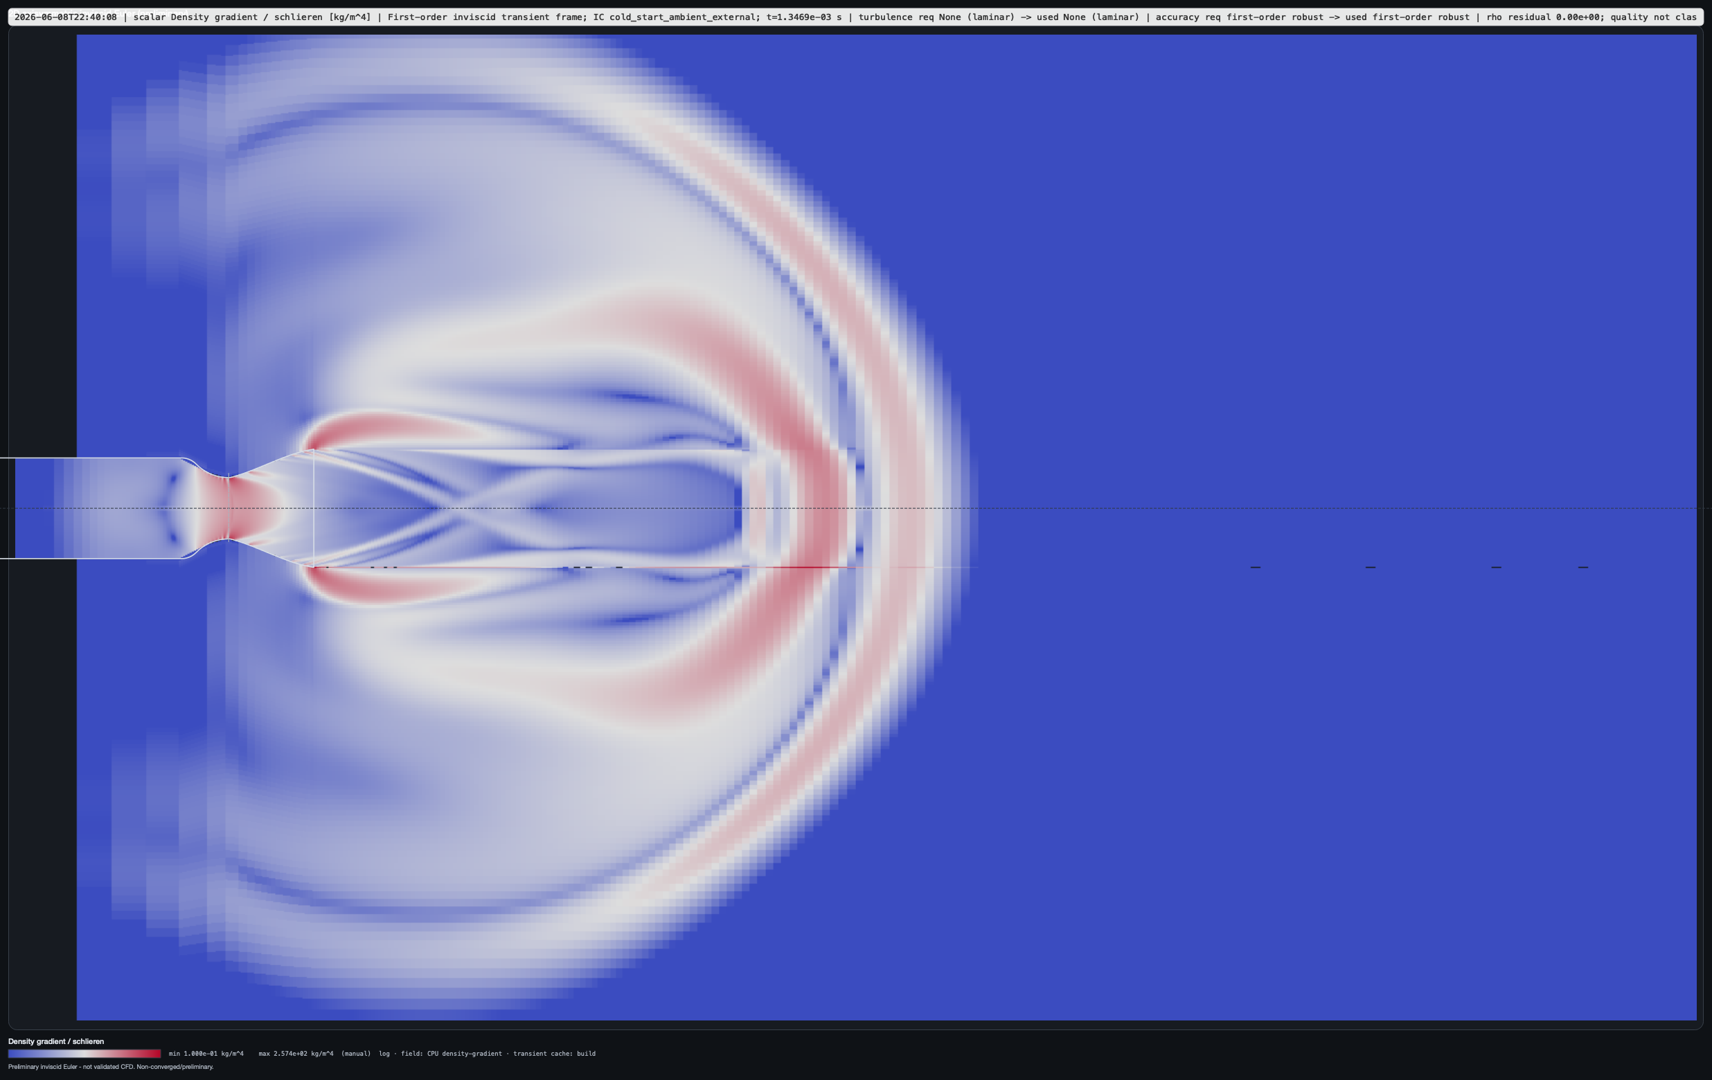This screenshot has height=1080, width=1712.
Task: Click 'min 1.000e-01 kg/m^4' legend value
Action: coord(206,1054)
